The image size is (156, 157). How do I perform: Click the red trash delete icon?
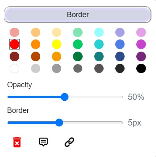tap(17, 142)
